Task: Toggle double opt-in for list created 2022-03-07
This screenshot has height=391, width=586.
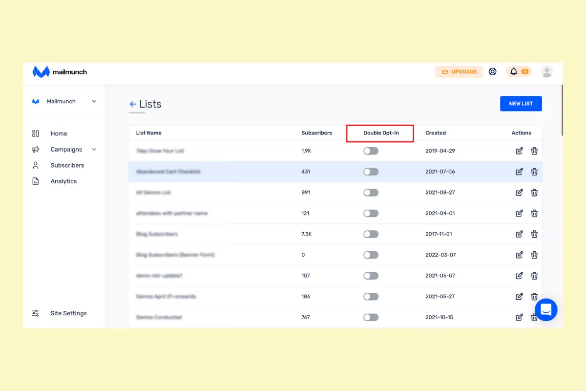Action: click(371, 255)
